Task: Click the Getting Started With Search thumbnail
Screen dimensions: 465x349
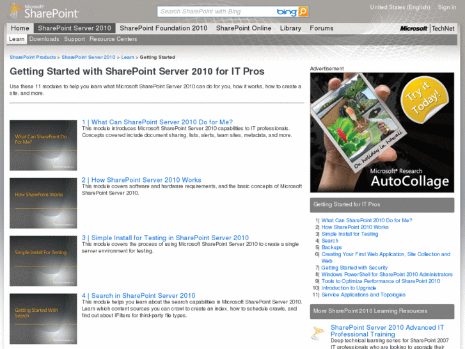Action: 43,319
